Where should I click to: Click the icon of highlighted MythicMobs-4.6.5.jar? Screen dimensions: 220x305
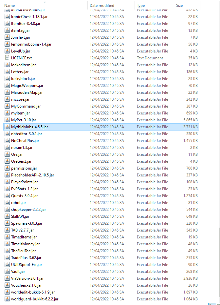7,127
